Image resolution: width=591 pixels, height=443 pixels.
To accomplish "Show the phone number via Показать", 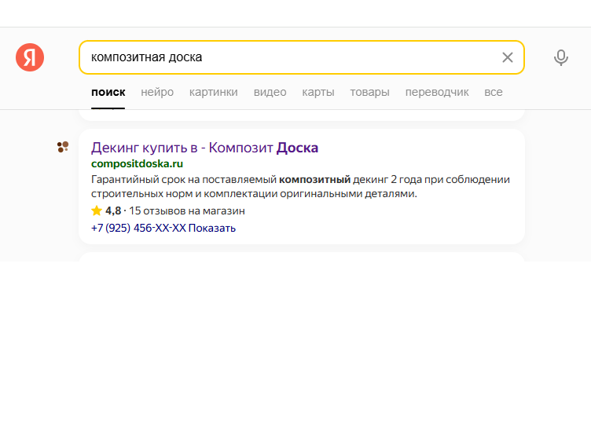I will (x=212, y=228).
